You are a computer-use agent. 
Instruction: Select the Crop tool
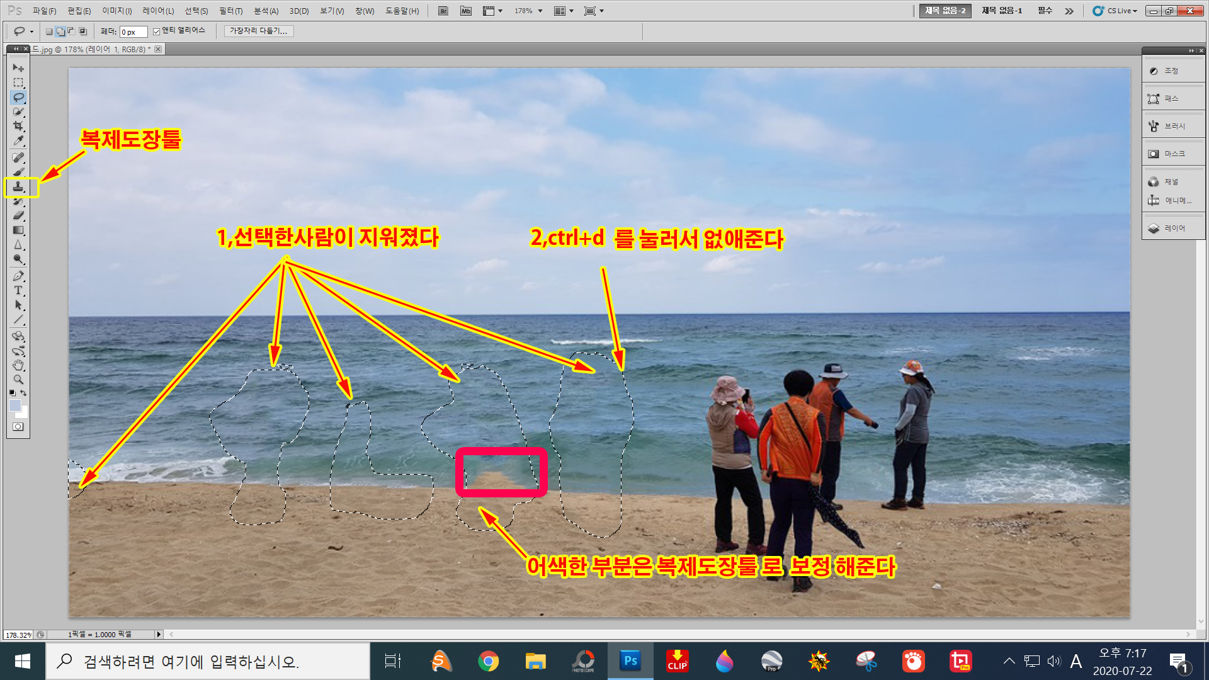pyautogui.click(x=18, y=126)
